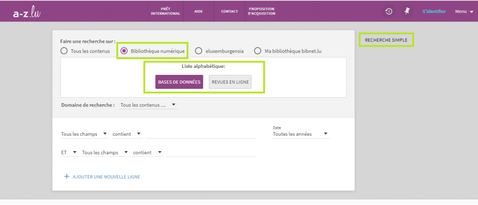Open the pinned favorites pin icon
Viewport: 478px width, 205px height.
(407, 12)
